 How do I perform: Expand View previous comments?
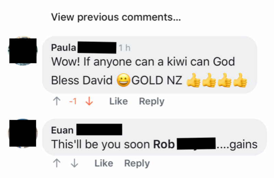pos(116,17)
